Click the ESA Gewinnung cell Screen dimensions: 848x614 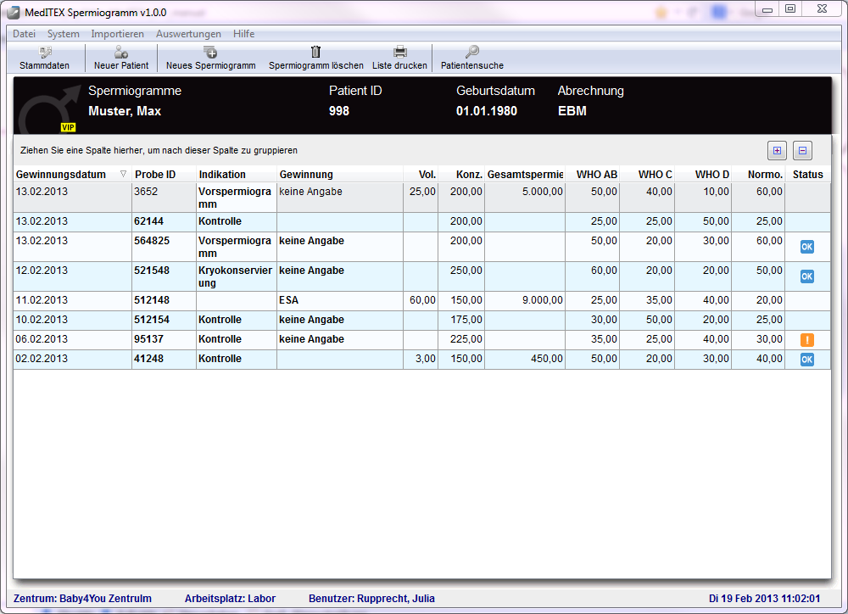tap(340, 300)
